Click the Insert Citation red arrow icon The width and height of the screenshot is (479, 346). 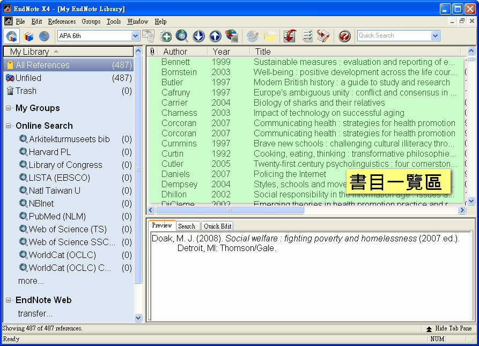pos(290,36)
